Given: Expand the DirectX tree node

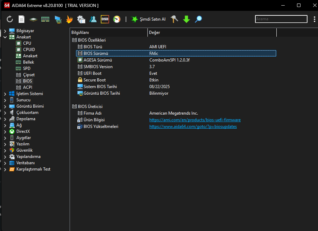Looking at the screenshot, I should (x=5, y=131).
